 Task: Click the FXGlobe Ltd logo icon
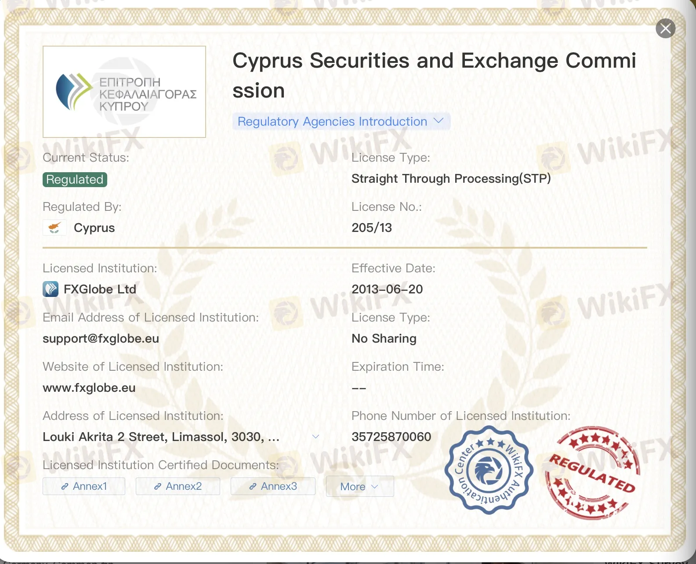tap(51, 289)
